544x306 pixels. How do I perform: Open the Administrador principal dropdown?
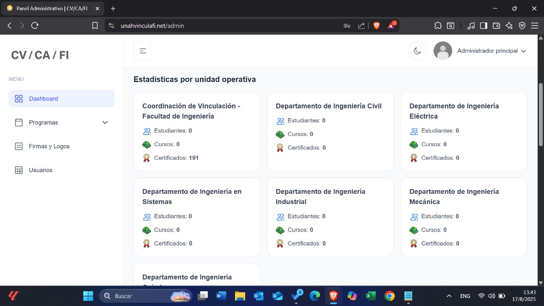pyautogui.click(x=487, y=51)
